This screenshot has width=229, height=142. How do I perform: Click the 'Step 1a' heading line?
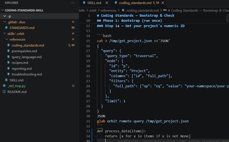(141, 26)
